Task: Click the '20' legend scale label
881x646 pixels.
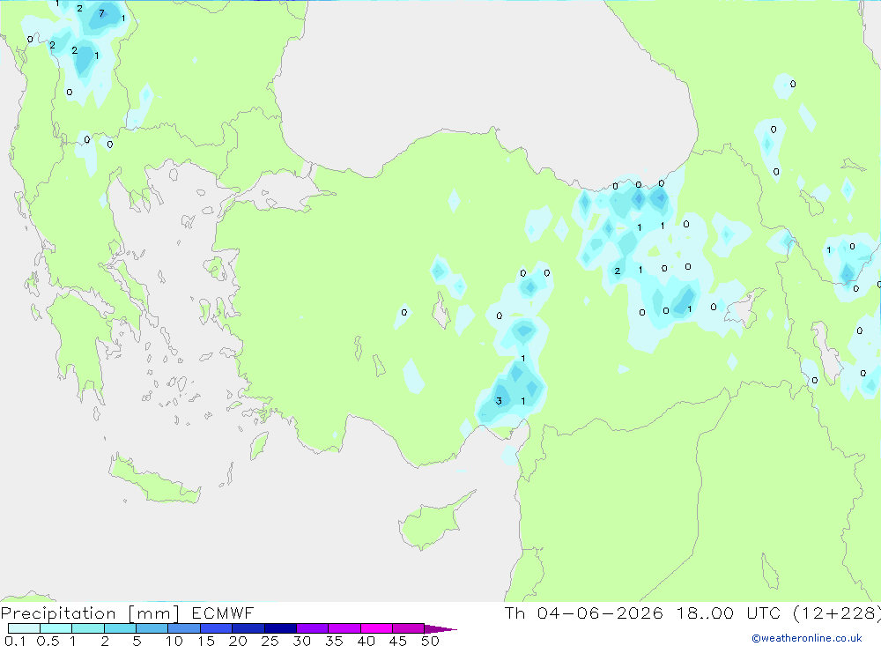Action: pos(238,641)
